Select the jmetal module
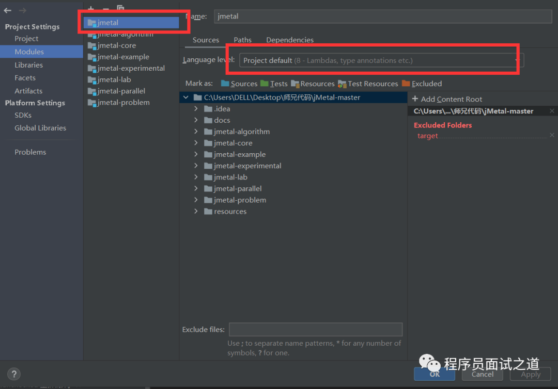Viewport: 558px width, 389px height. (131, 22)
